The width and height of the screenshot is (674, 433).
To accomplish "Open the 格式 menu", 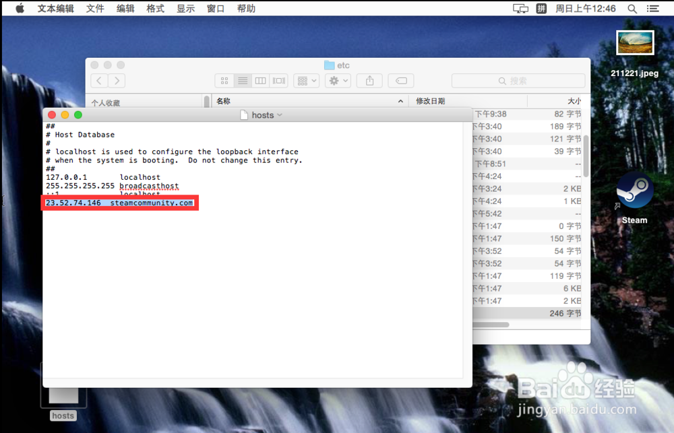I will tap(155, 8).
